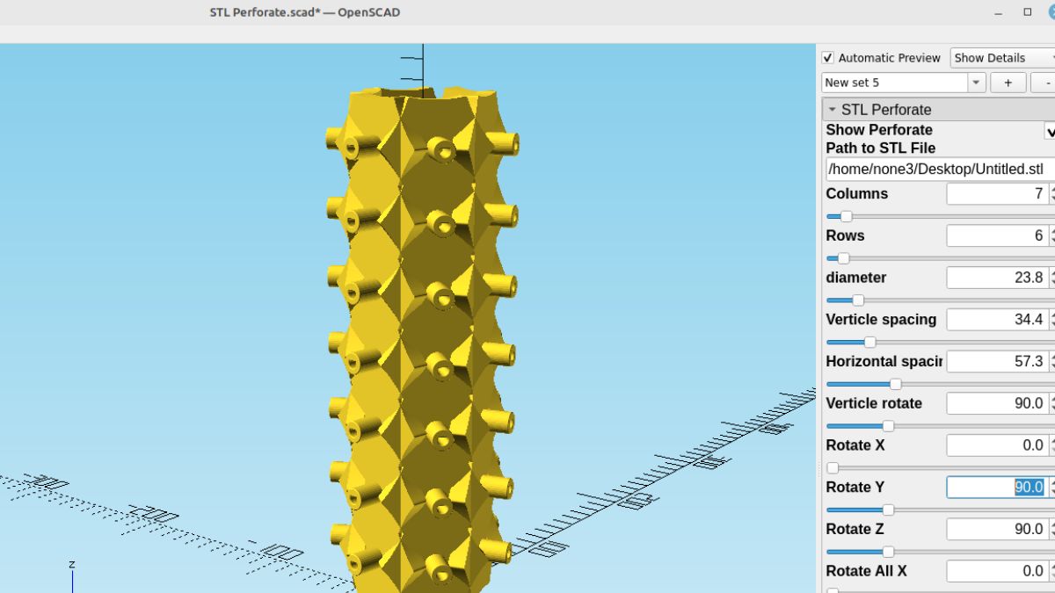Screen dimensions: 1055x593
Task: Click the 'Path to STL File' label
Action: tap(881, 148)
